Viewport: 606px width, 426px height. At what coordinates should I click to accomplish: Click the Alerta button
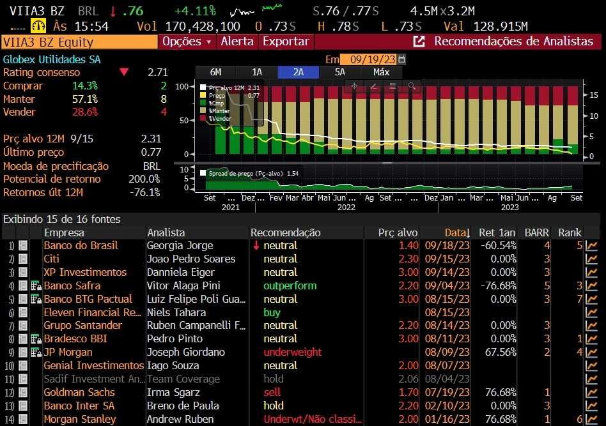237,42
